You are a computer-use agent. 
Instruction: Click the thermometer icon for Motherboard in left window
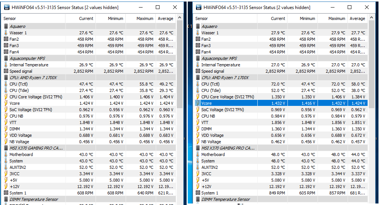tap(6, 155)
